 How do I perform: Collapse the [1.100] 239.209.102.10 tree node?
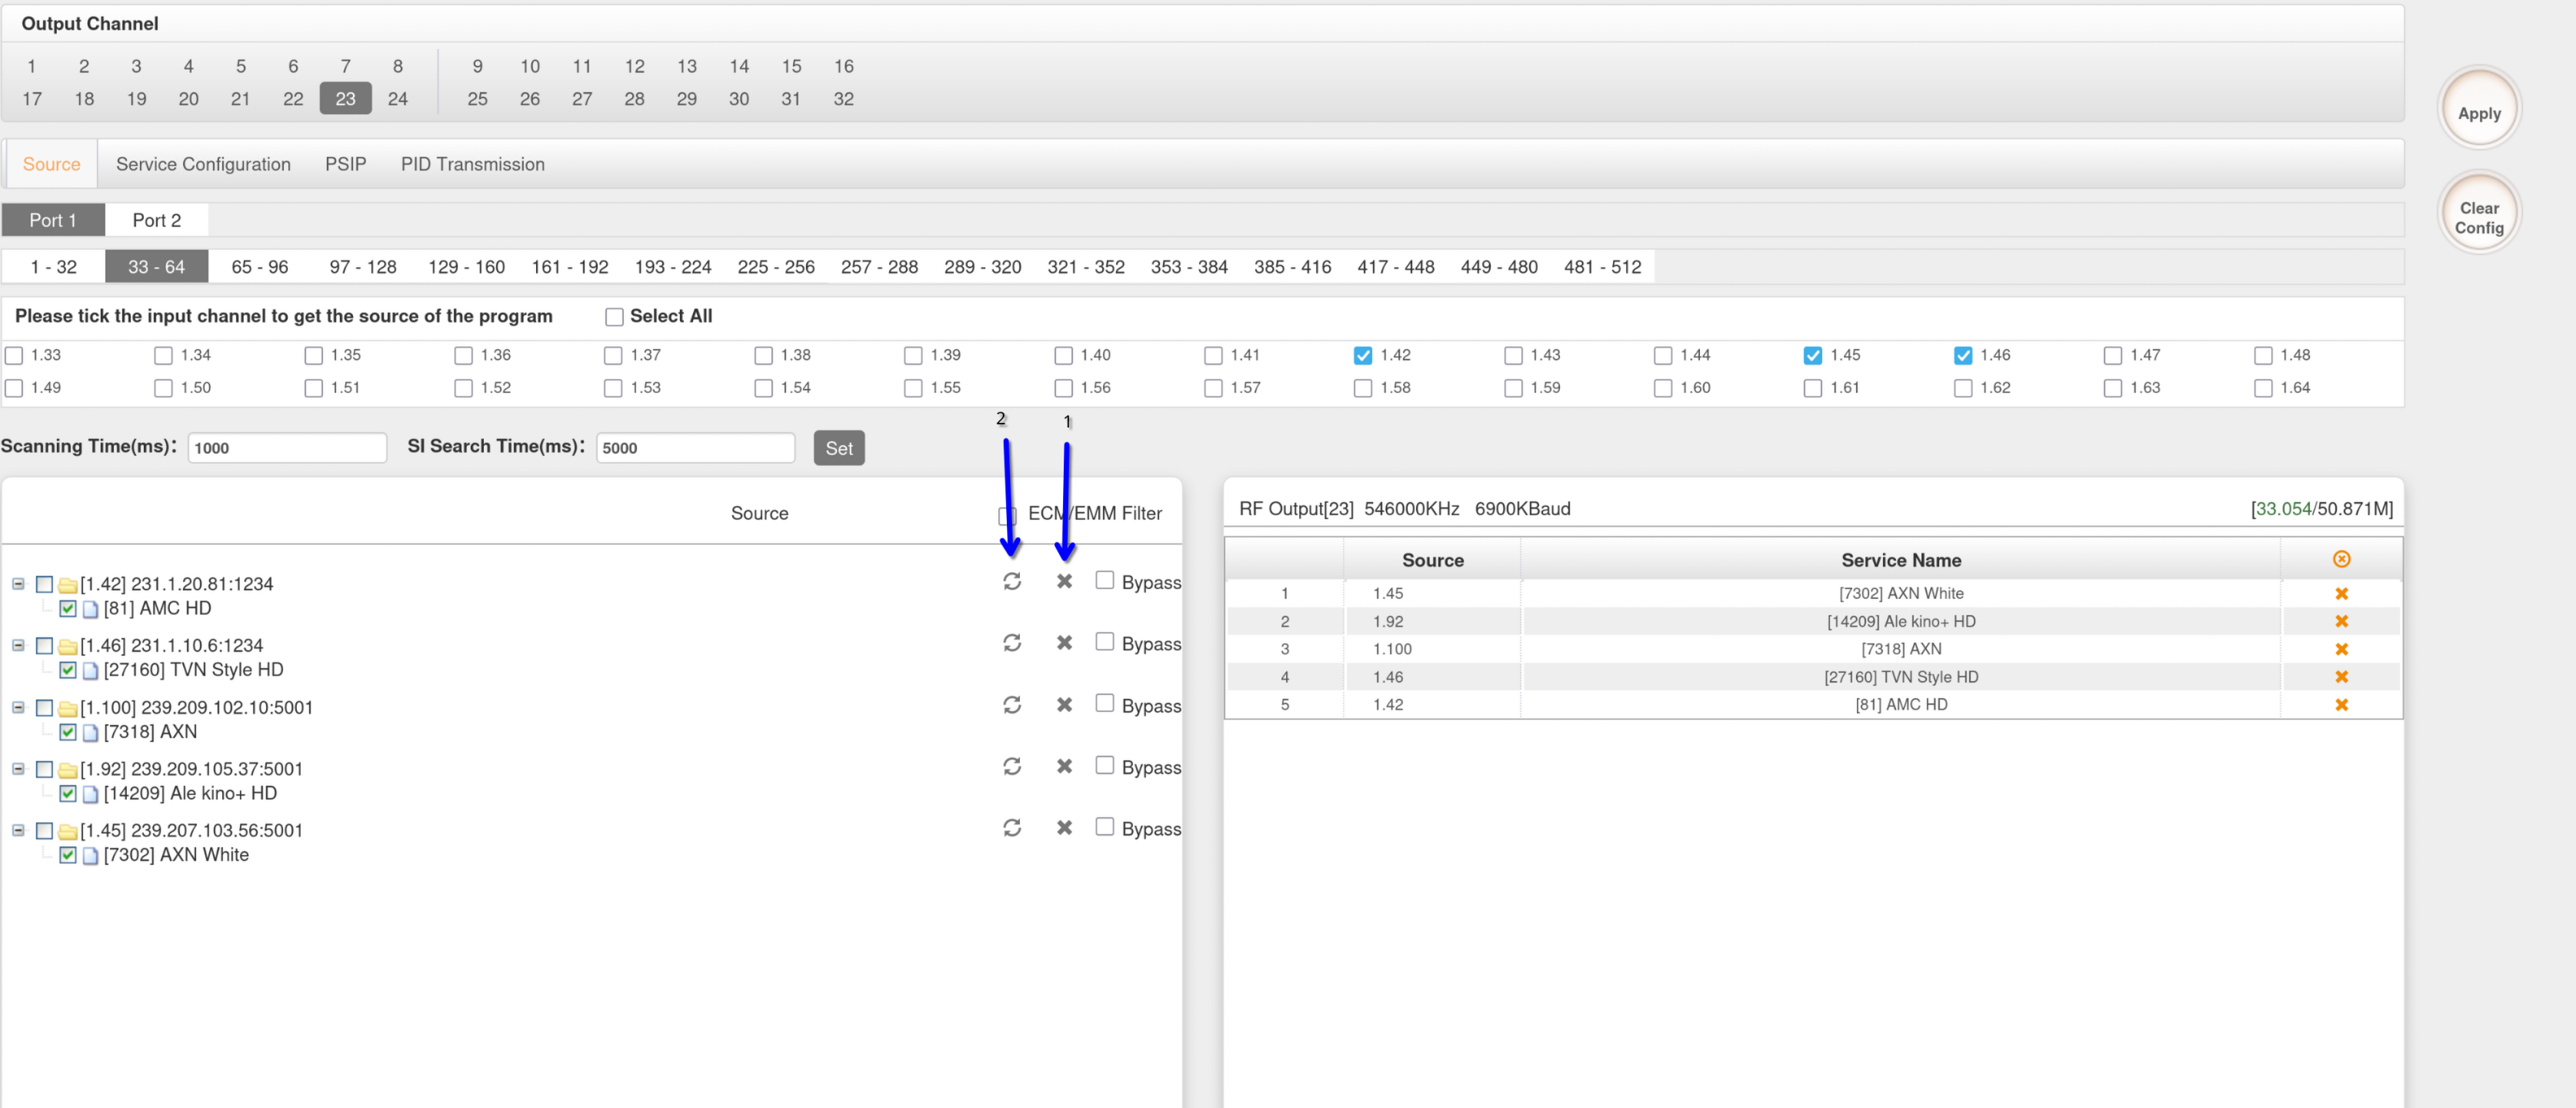[18, 707]
